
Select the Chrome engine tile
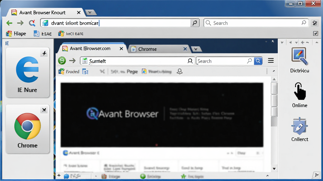click(x=27, y=129)
